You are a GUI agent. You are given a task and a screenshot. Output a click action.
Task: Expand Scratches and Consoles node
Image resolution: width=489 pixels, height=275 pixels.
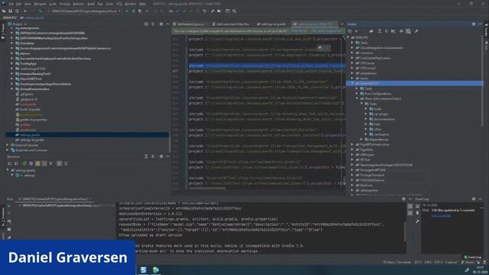(8, 150)
